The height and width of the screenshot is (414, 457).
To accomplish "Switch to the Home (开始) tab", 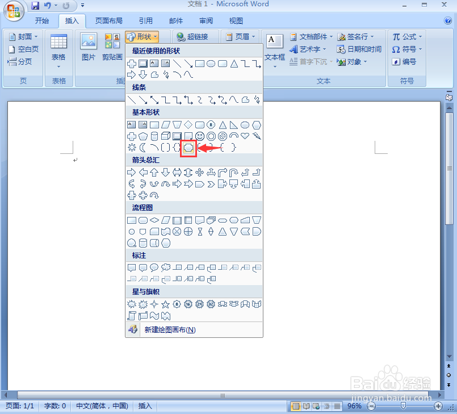I will (x=42, y=20).
